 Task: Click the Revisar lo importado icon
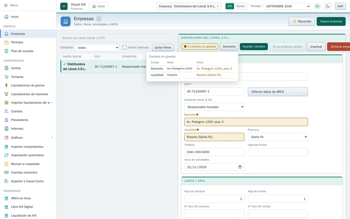coord(7,164)
